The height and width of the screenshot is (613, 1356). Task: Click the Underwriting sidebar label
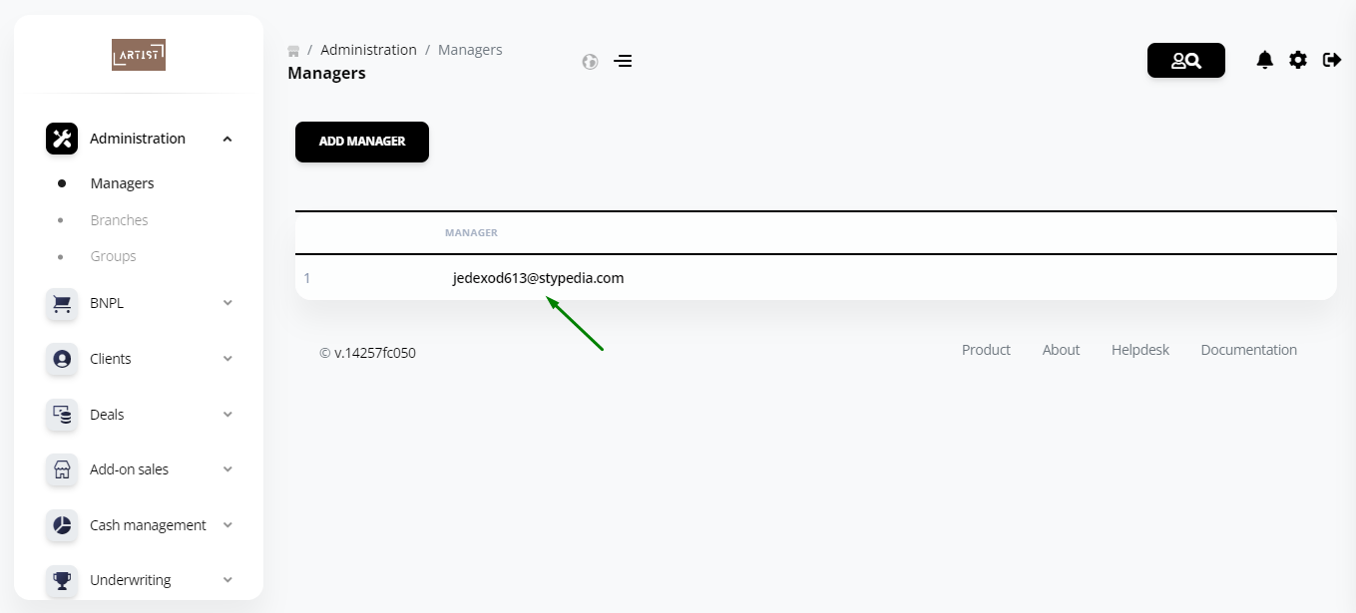click(130, 580)
